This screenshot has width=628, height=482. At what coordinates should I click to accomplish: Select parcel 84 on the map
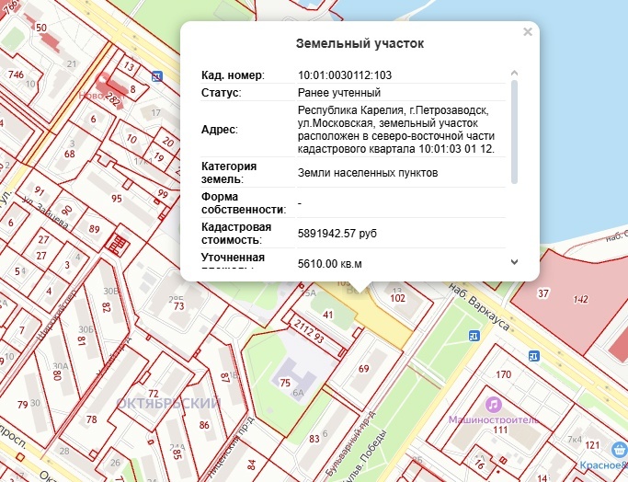click(x=251, y=465)
